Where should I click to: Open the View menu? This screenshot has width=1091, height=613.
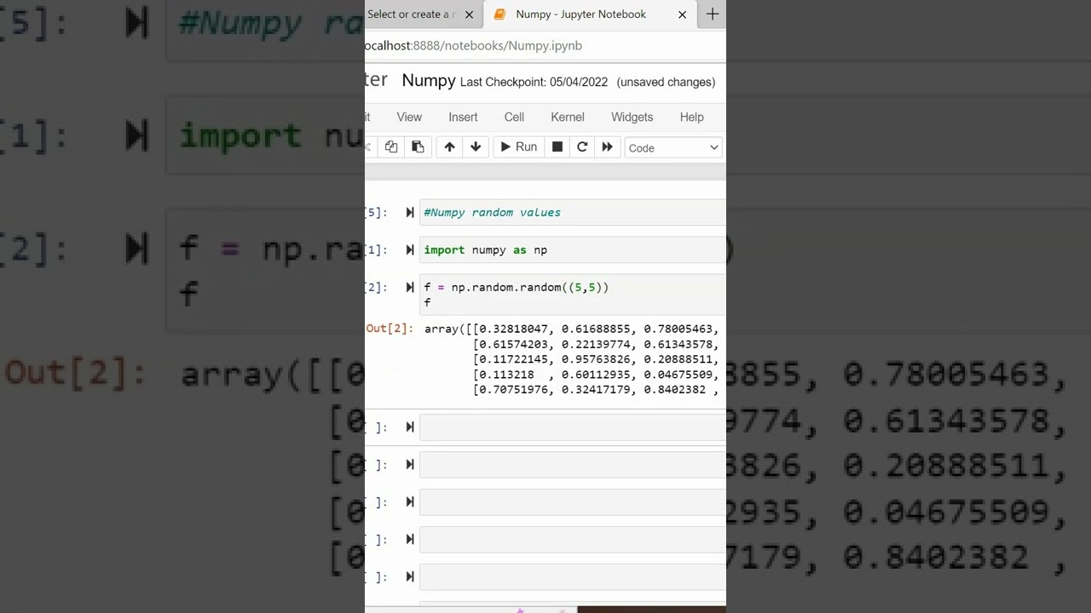point(409,117)
